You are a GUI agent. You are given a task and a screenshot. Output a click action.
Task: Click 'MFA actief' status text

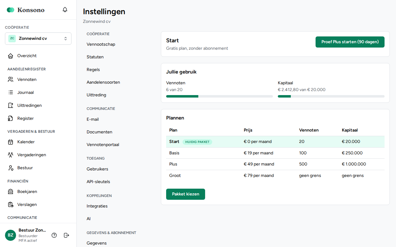point(28,241)
